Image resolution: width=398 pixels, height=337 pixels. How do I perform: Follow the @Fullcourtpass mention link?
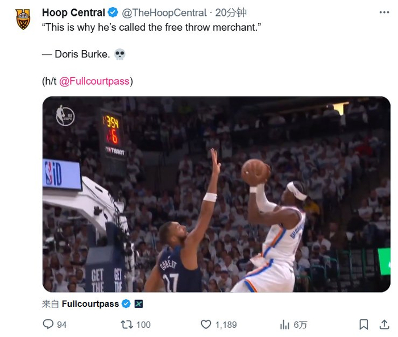pyautogui.click(x=94, y=81)
